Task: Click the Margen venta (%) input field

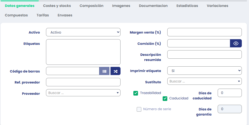Action: (x=204, y=32)
